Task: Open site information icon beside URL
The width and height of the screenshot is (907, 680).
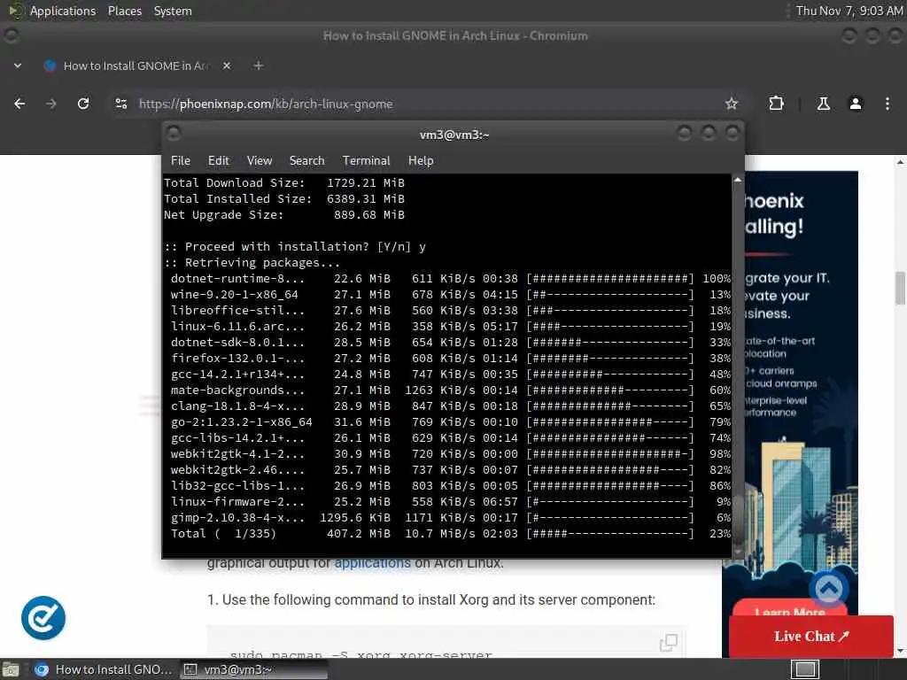Action: click(121, 104)
